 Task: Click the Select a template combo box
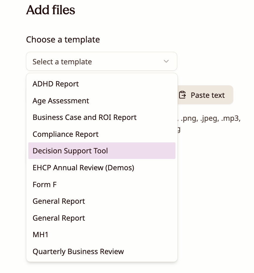click(101, 61)
